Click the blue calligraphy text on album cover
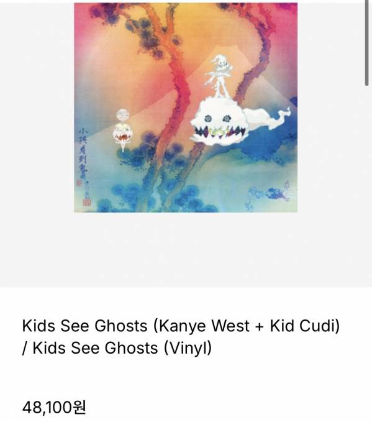 click(x=83, y=154)
